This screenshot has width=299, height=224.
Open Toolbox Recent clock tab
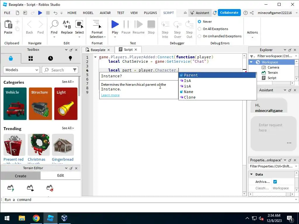pos(51,58)
